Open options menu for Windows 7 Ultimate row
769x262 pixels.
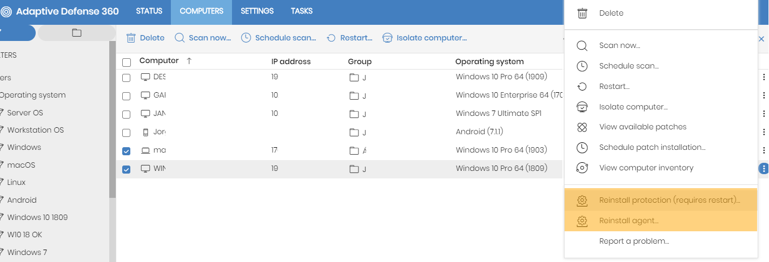pos(764,114)
